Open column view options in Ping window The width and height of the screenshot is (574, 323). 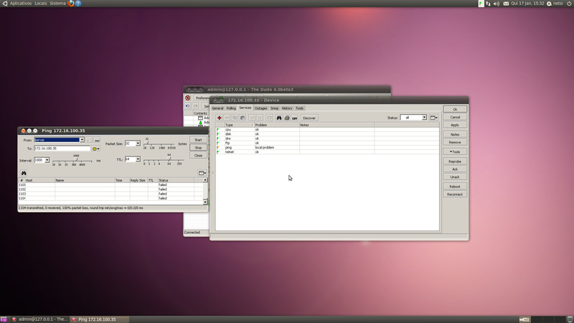tap(202, 173)
